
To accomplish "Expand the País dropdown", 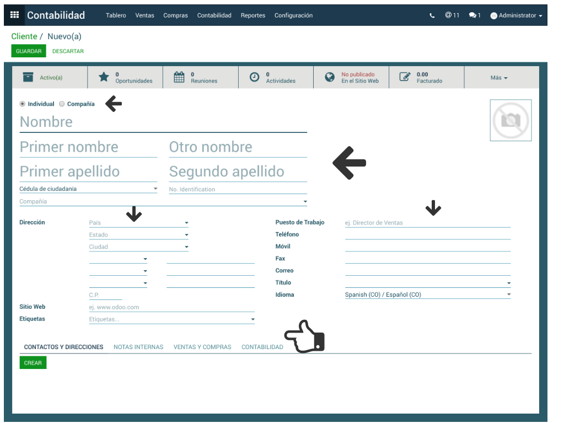I will pos(186,223).
